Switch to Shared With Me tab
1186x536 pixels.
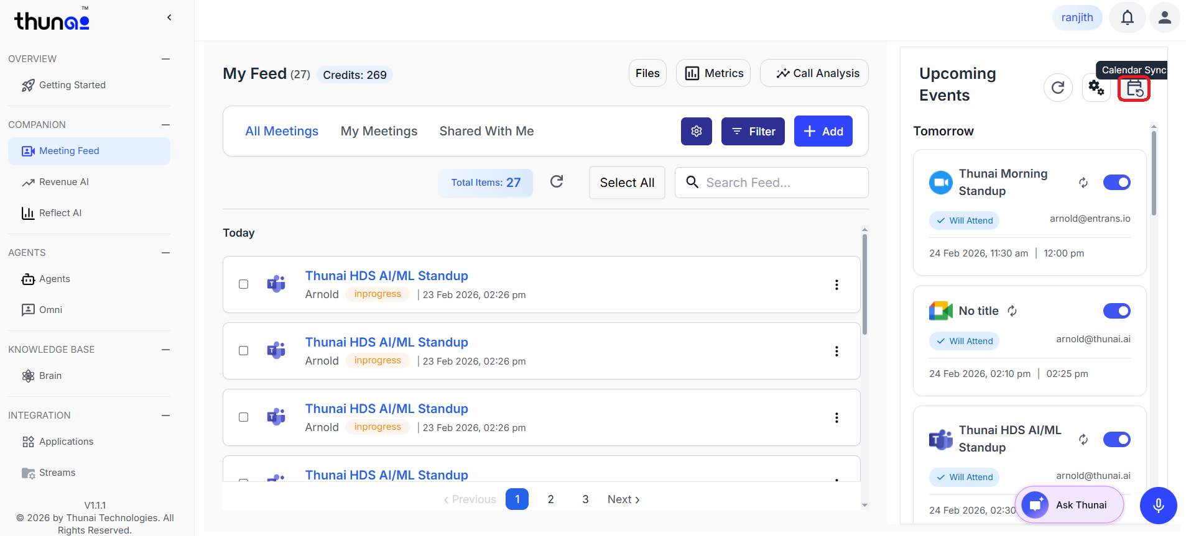[x=486, y=131]
